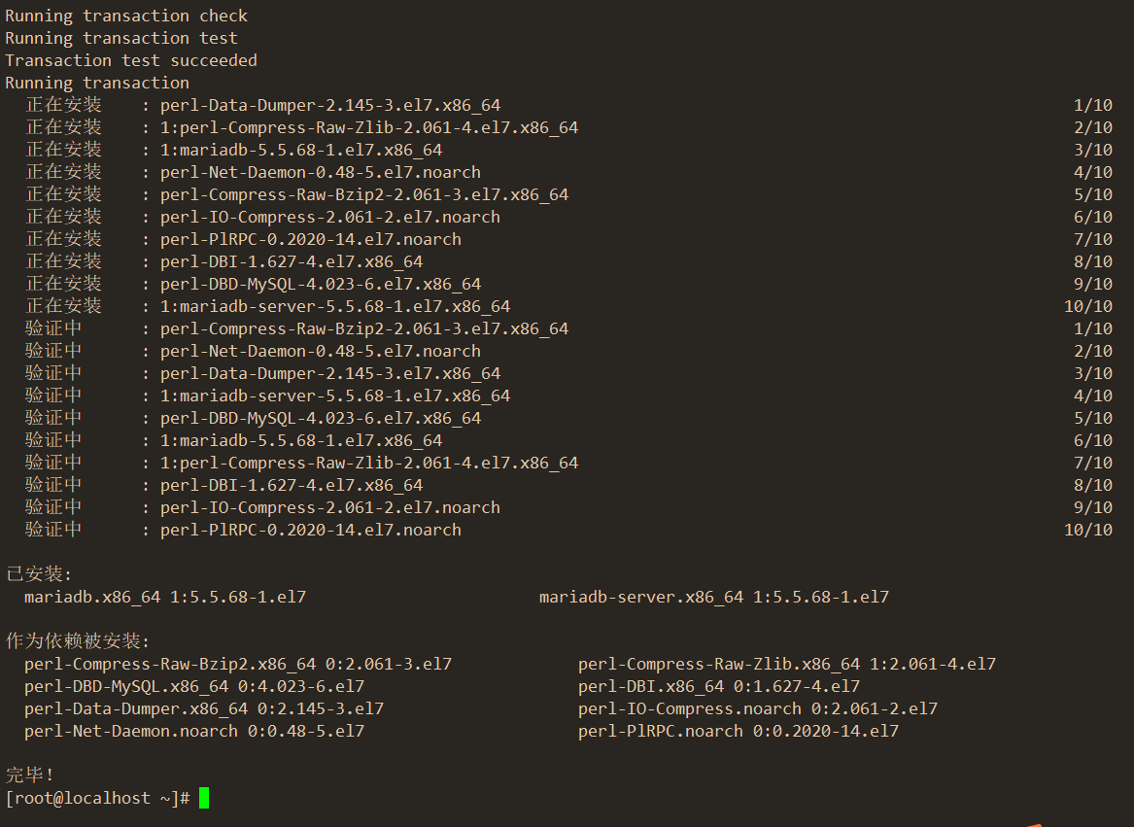Click the 完毕！ completion message
Viewport: 1134px width, 827px height.
(x=30, y=775)
